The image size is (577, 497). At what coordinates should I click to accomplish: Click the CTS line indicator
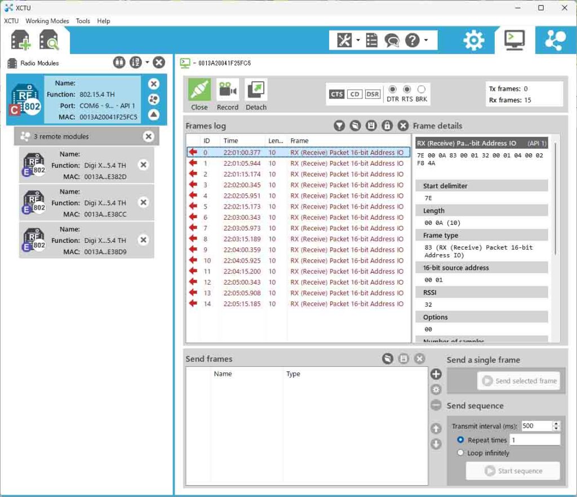(336, 94)
